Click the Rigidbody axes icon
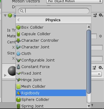The height and width of the screenshot is (109, 104). pyautogui.click(x=18, y=93)
